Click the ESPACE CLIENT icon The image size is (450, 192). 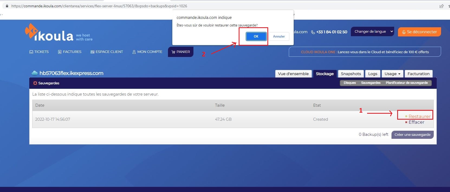click(92, 52)
